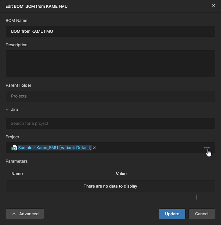Click into the BOM Name field
Viewport: 221px width, 225px height.
click(x=110, y=31)
